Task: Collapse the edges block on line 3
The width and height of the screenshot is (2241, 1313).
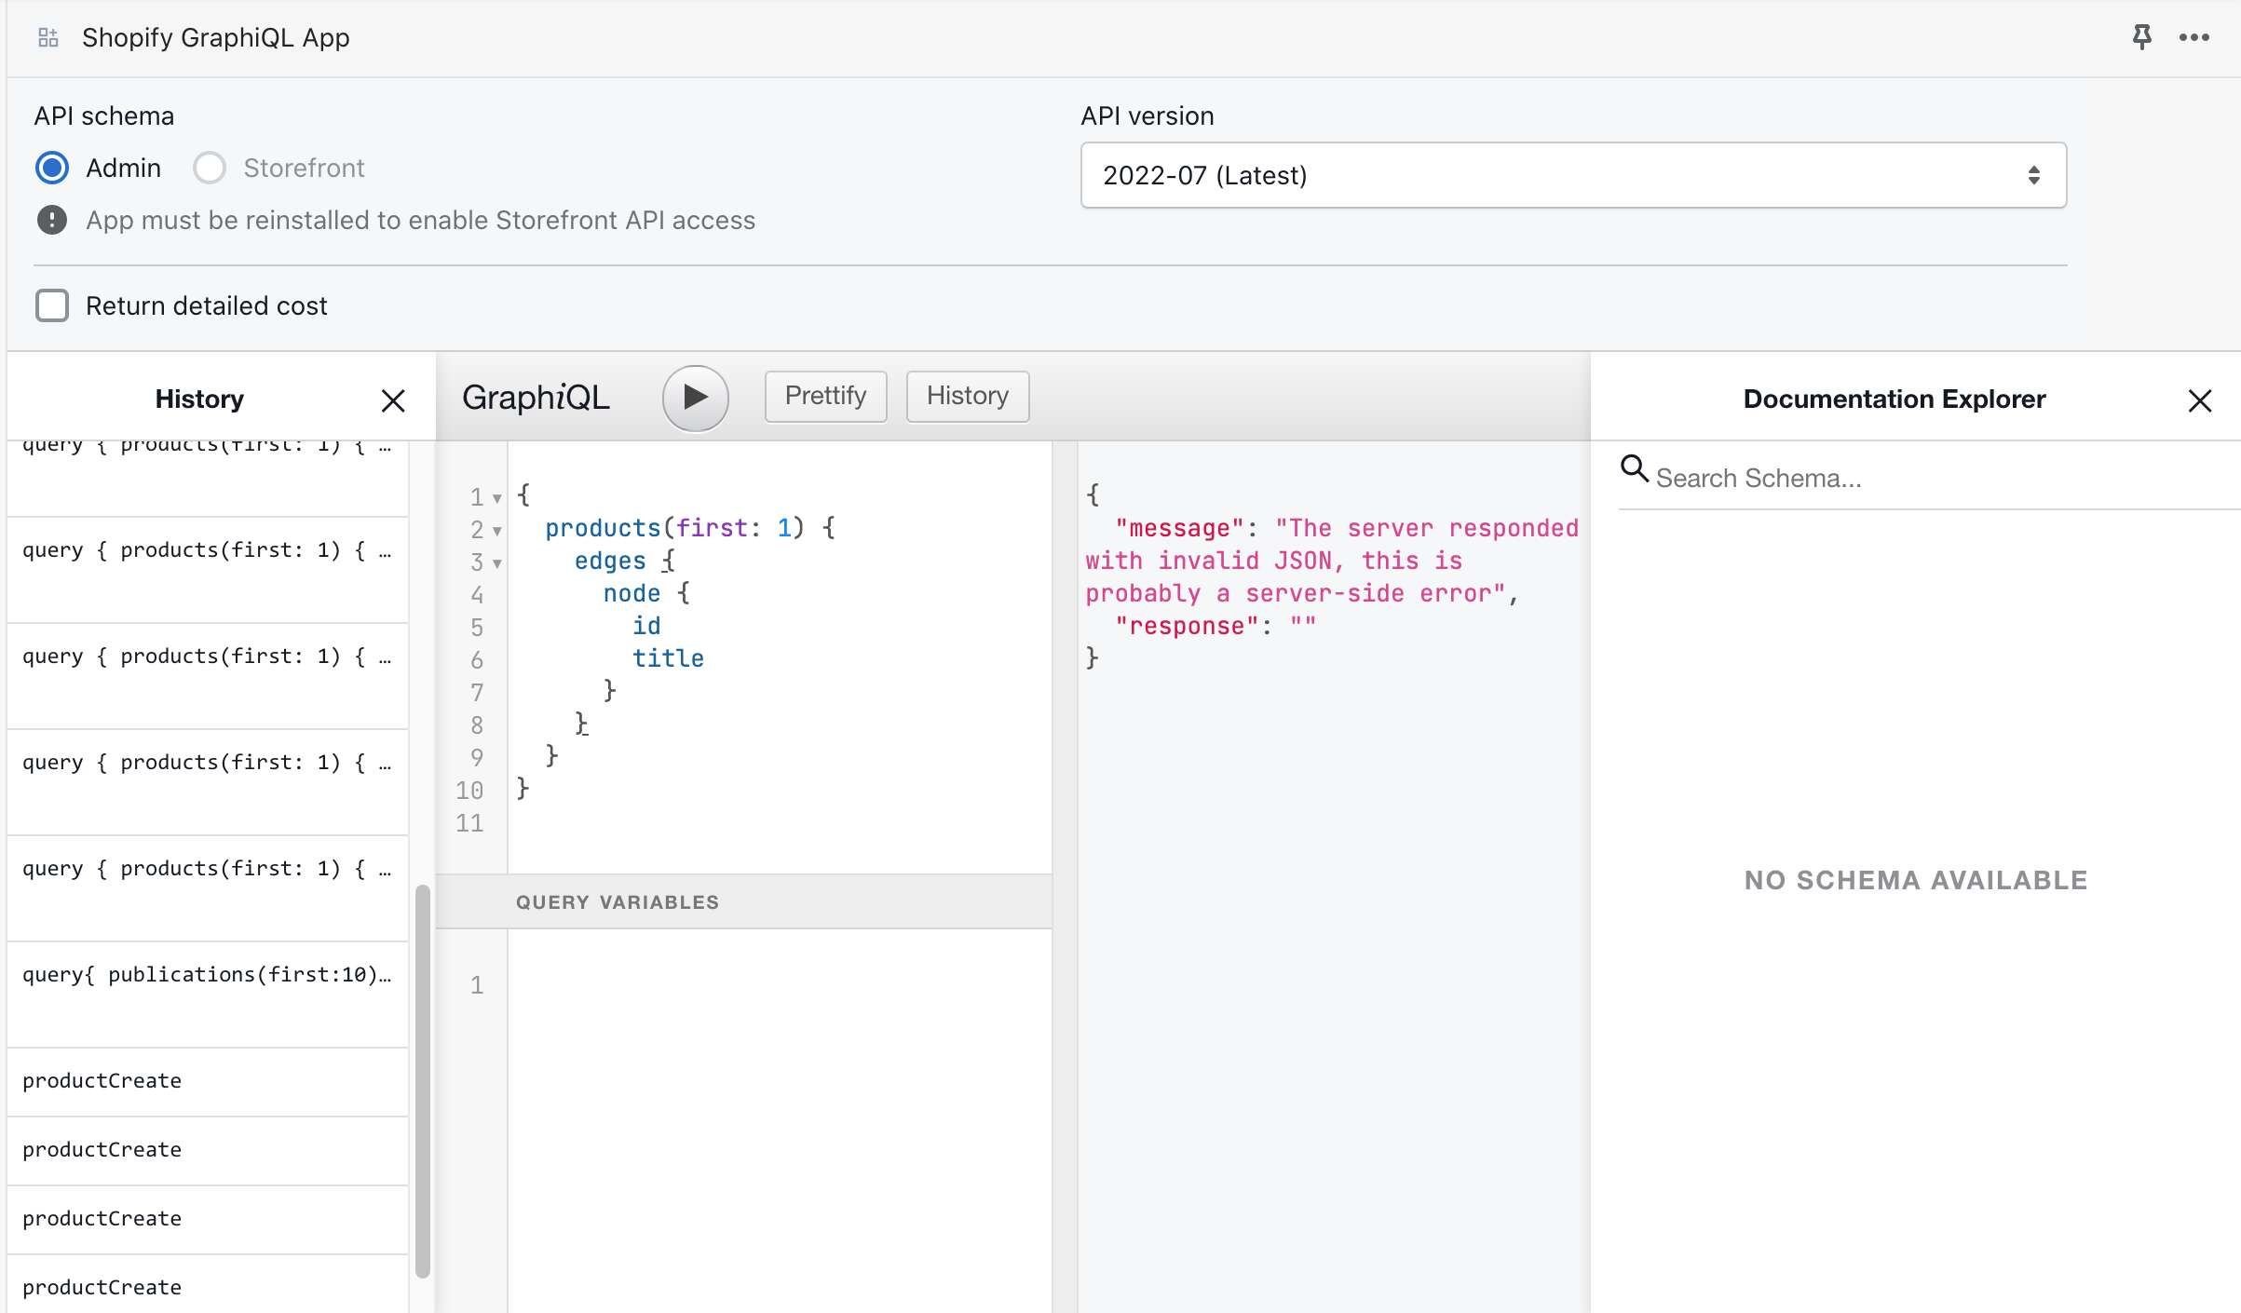Action: click(497, 563)
